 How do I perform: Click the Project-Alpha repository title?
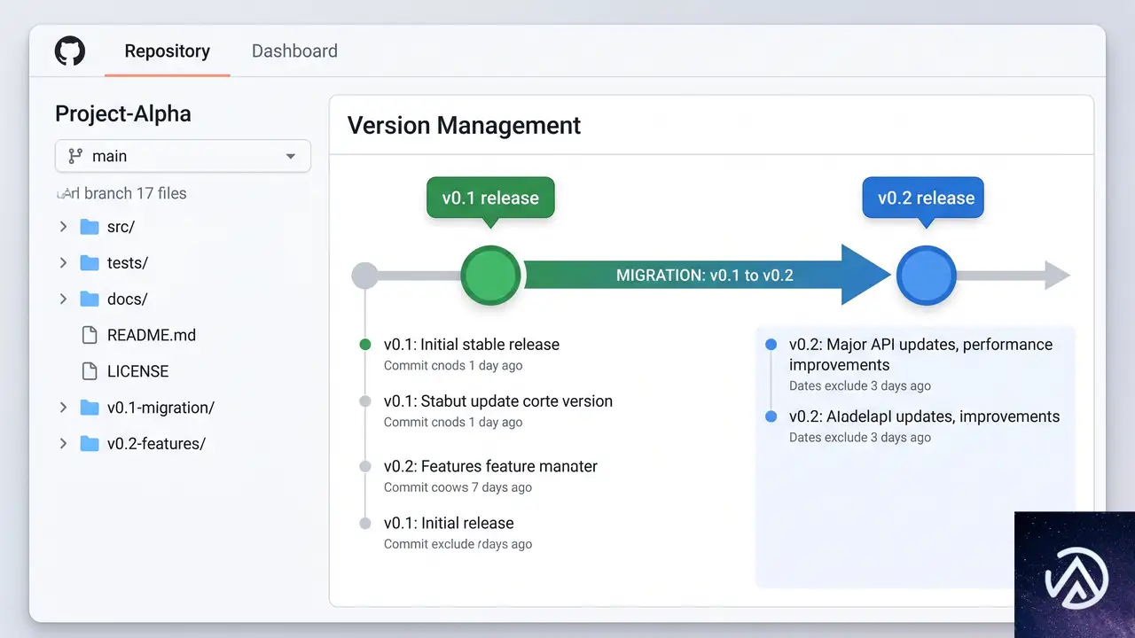[x=123, y=113]
